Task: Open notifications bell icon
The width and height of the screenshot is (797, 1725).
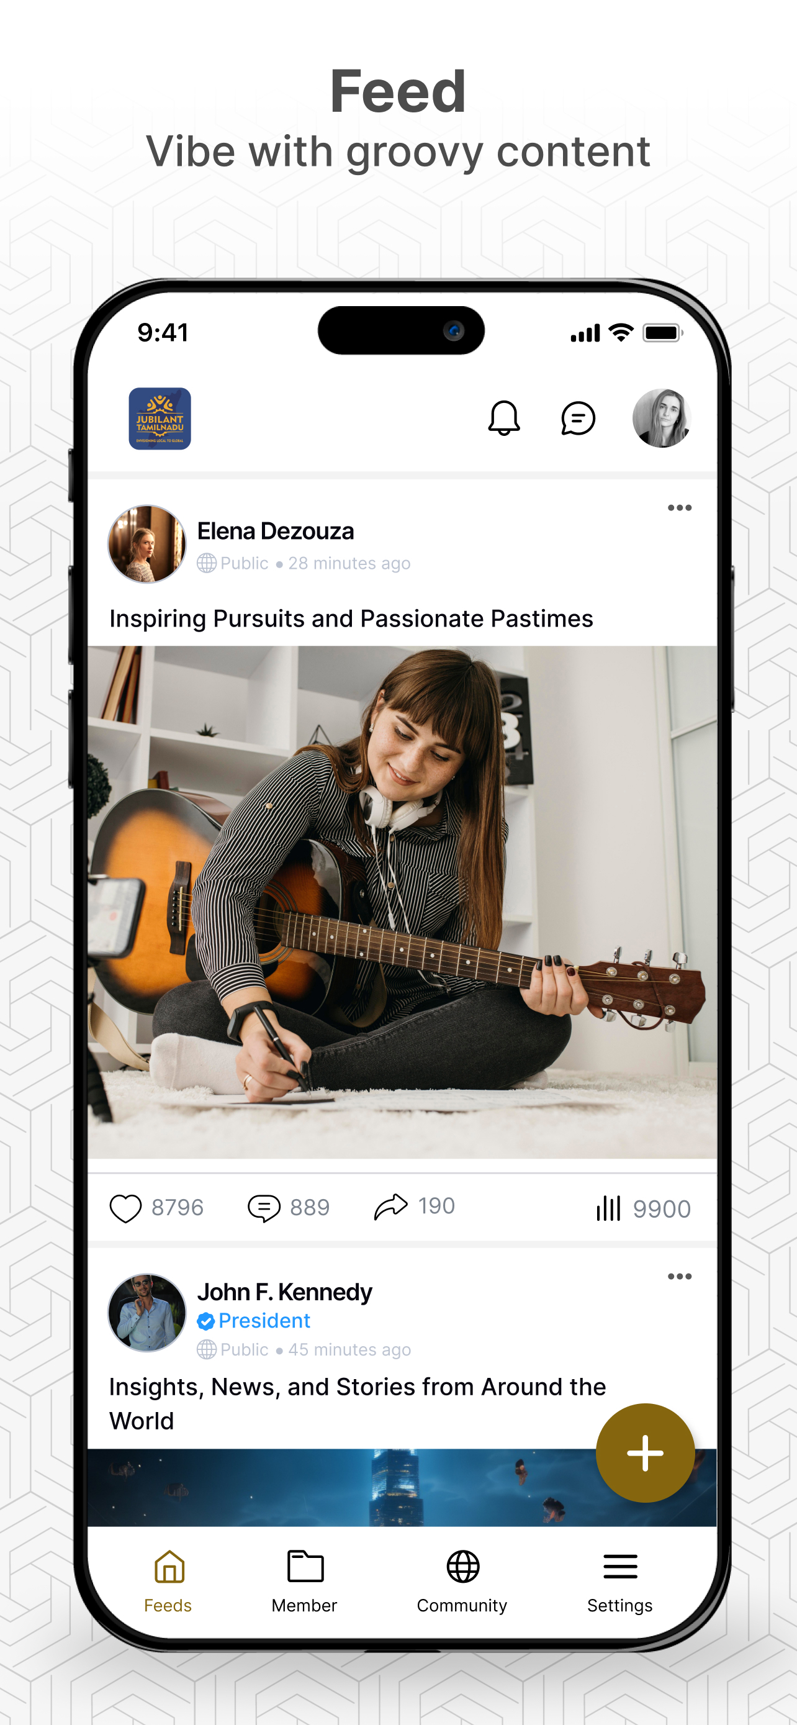Action: tap(503, 418)
